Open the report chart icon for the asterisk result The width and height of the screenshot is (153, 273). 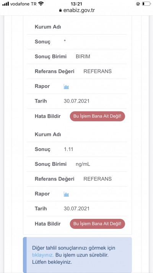(66, 86)
